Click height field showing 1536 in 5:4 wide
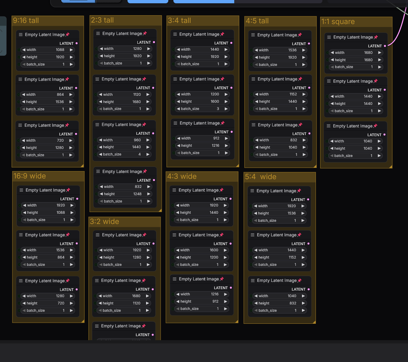 click(278, 213)
